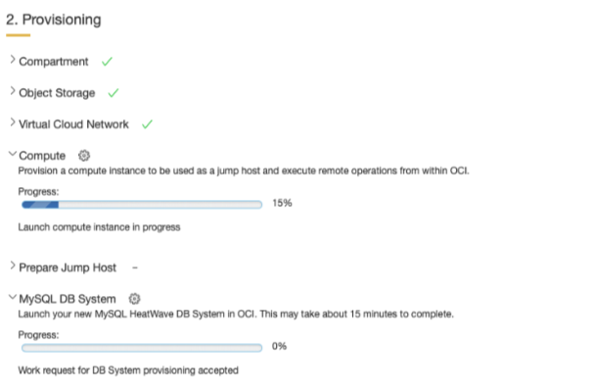Click the Virtual Cloud Network checkmark

click(148, 124)
